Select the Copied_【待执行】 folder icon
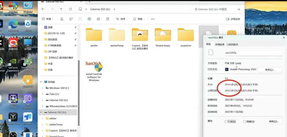This screenshot has height=137, width=287. tap(140, 35)
